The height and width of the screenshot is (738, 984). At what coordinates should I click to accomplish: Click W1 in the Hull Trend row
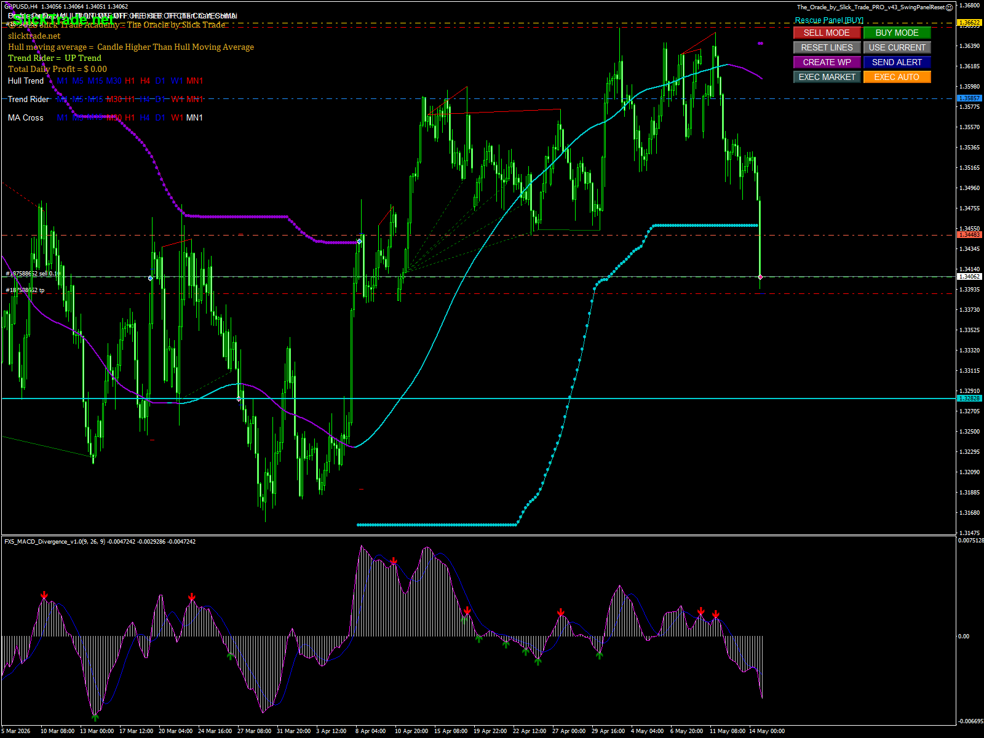point(177,81)
